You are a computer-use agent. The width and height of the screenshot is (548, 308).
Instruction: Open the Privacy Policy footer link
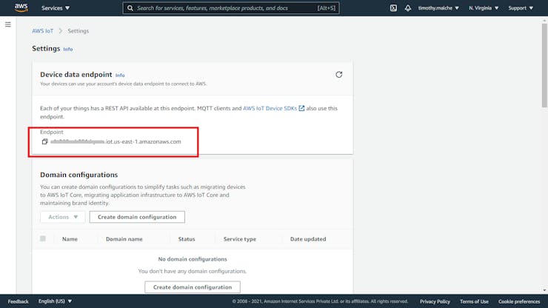click(435, 301)
